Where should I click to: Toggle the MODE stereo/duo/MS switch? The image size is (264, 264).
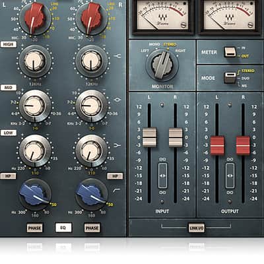click(230, 78)
